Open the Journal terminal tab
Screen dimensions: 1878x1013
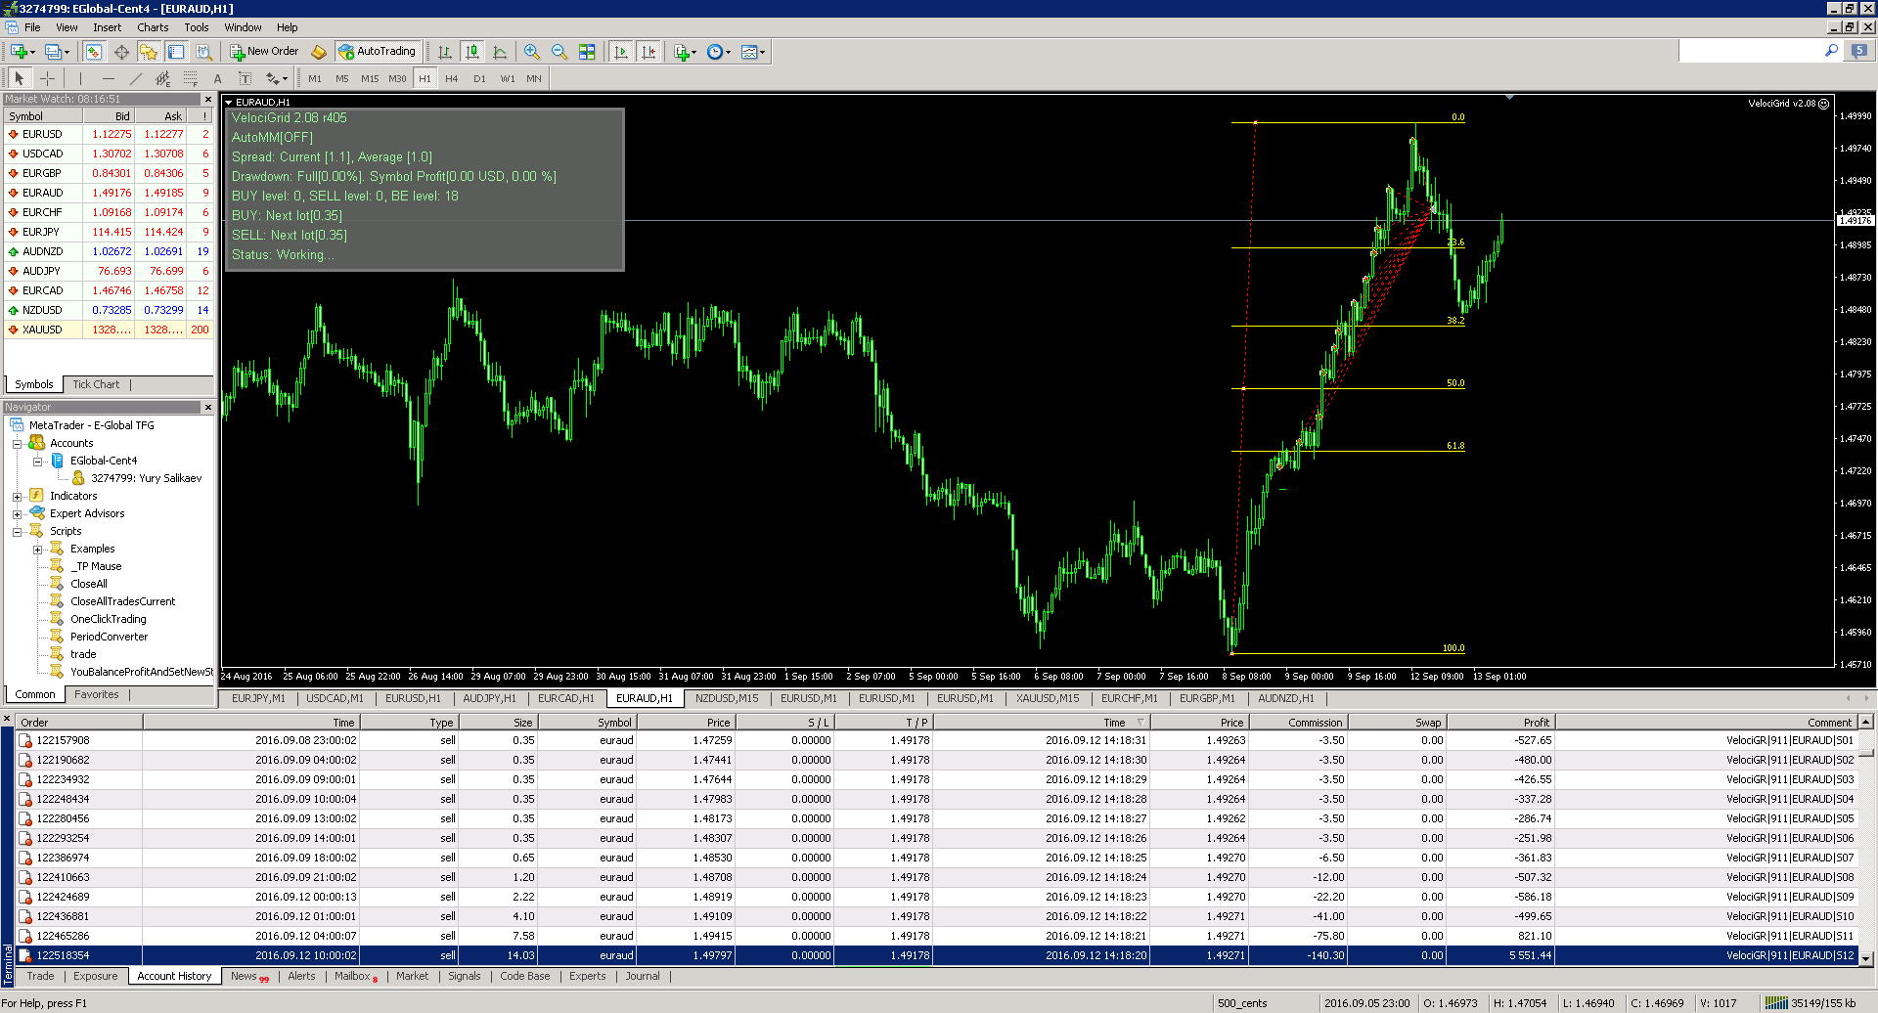coord(643,976)
